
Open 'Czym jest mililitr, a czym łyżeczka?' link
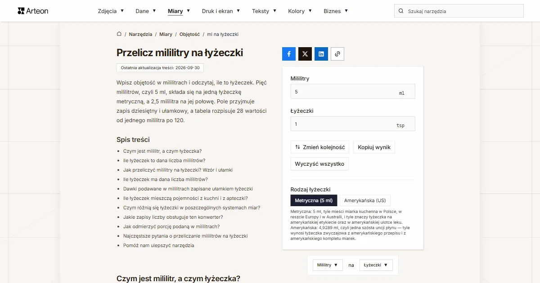pos(162,151)
